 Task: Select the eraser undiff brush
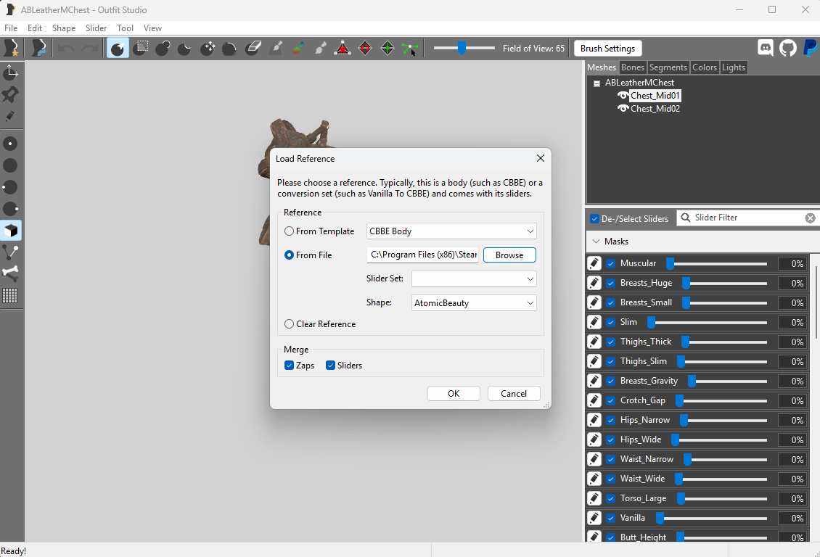click(x=253, y=48)
